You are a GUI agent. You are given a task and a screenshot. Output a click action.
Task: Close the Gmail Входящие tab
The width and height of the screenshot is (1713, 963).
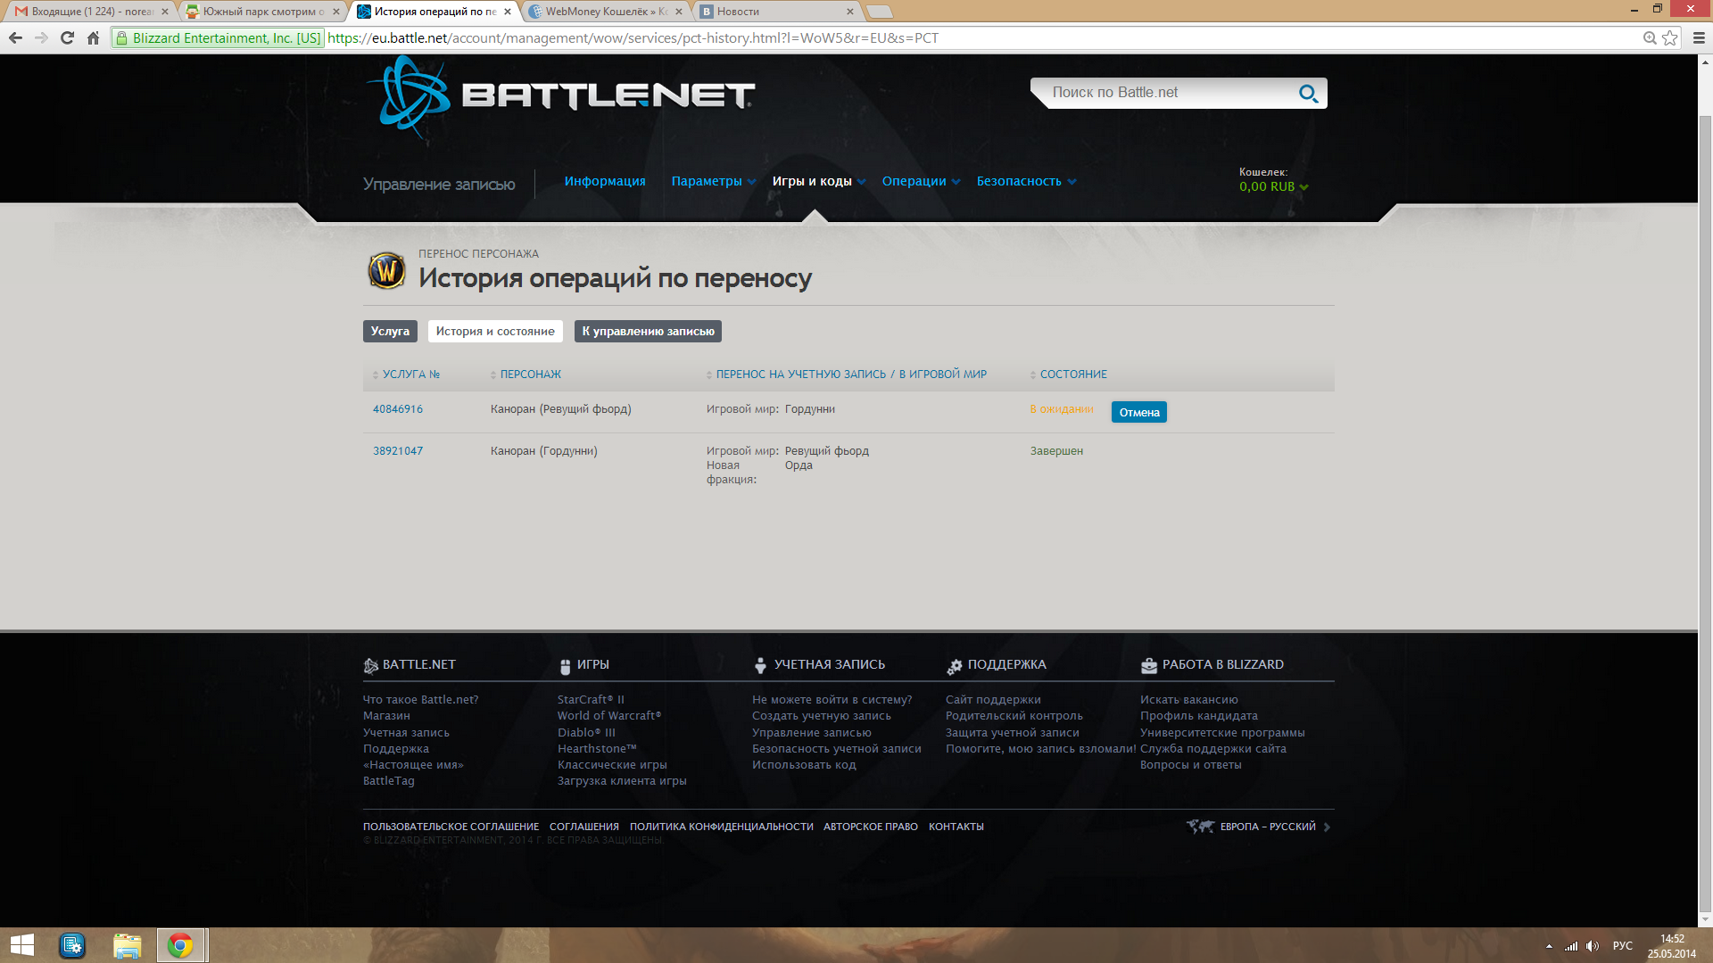pyautogui.click(x=164, y=12)
